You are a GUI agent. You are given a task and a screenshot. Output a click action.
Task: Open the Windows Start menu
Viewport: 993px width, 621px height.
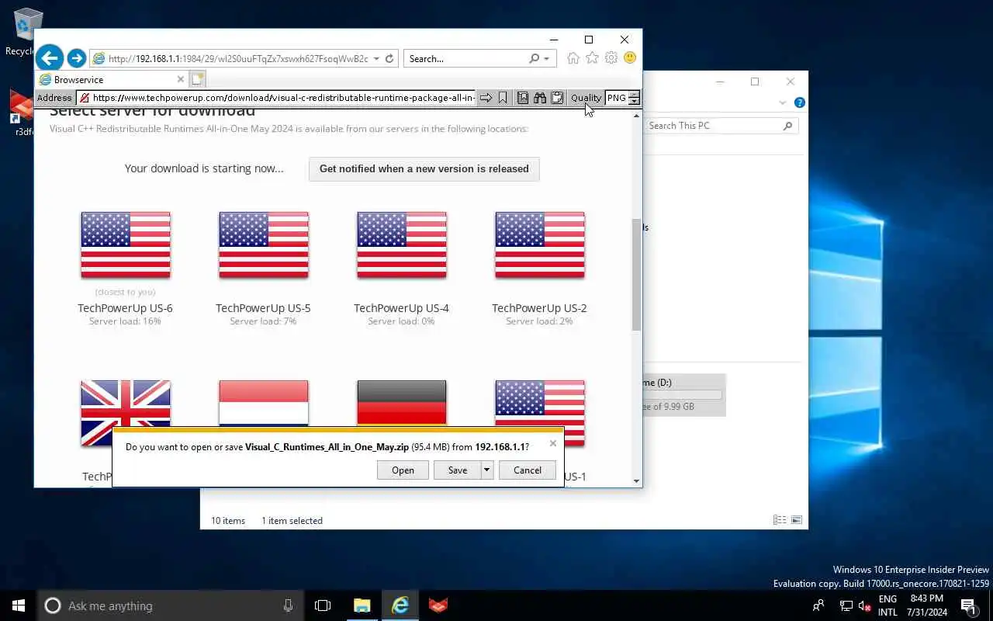(x=19, y=605)
